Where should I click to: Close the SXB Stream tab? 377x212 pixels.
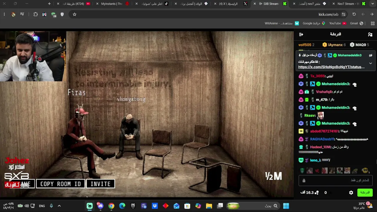point(255,4)
